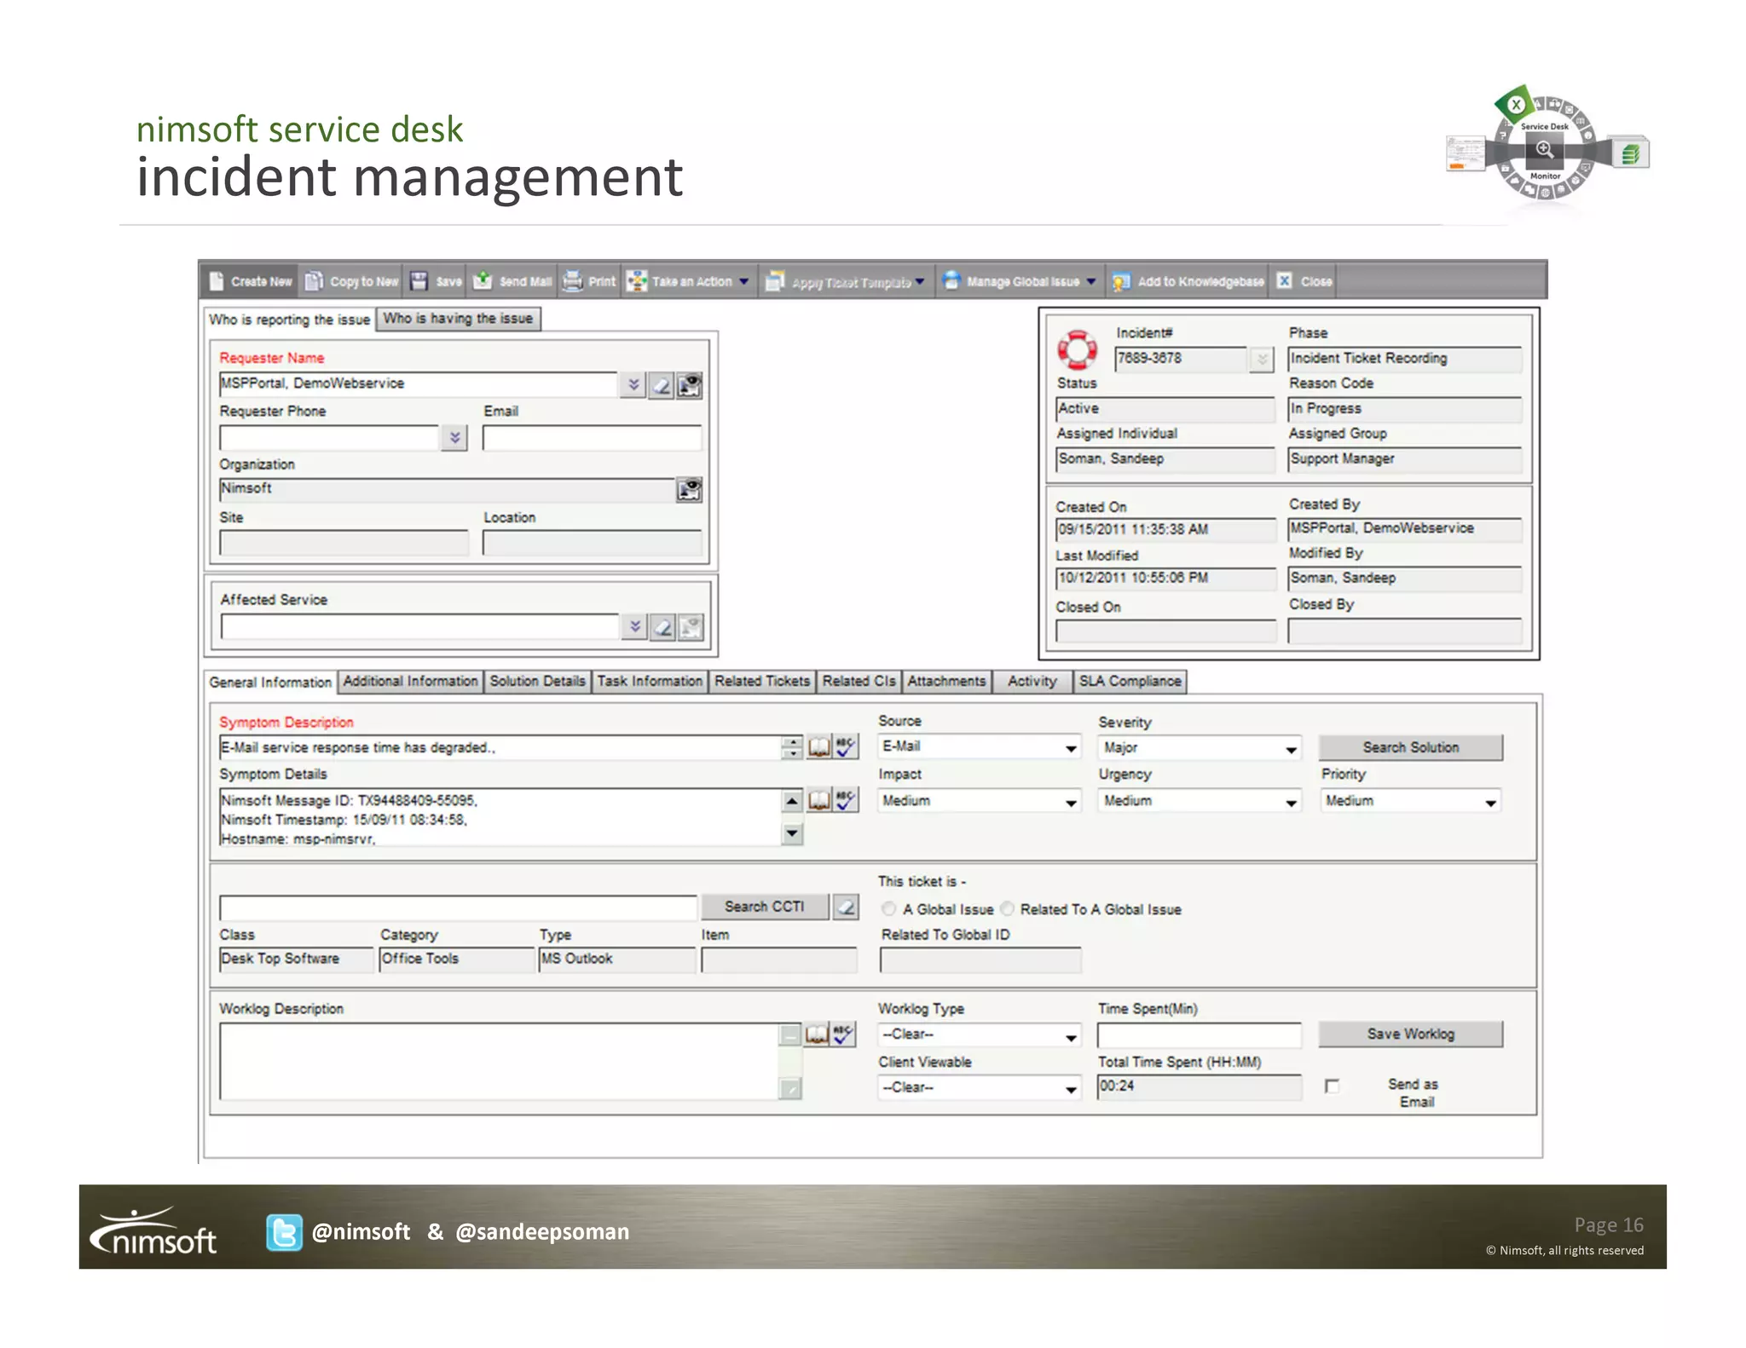
Task: Open the Attachments tab
Action: pyautogui.click(x=946, y=682)
